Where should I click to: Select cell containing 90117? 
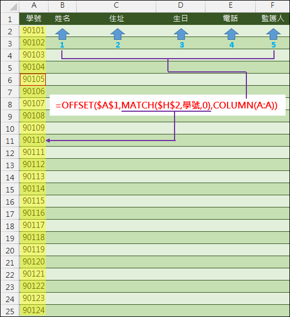(33, 225)
